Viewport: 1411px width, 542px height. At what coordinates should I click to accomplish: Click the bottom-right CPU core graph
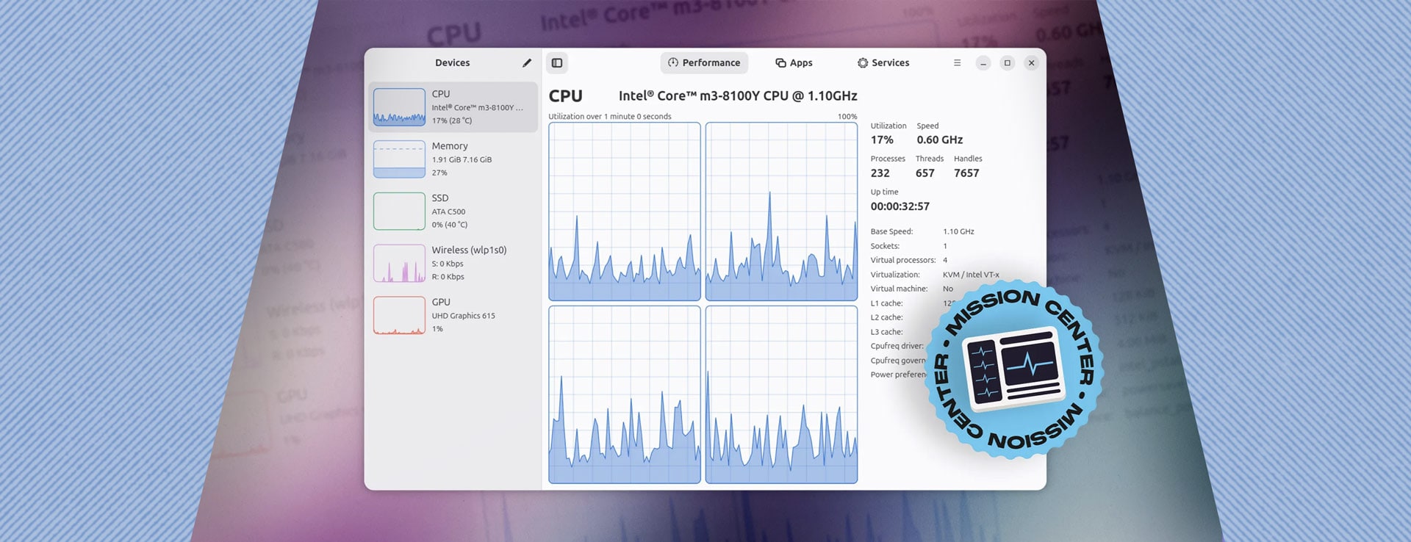tap(781, 394)
